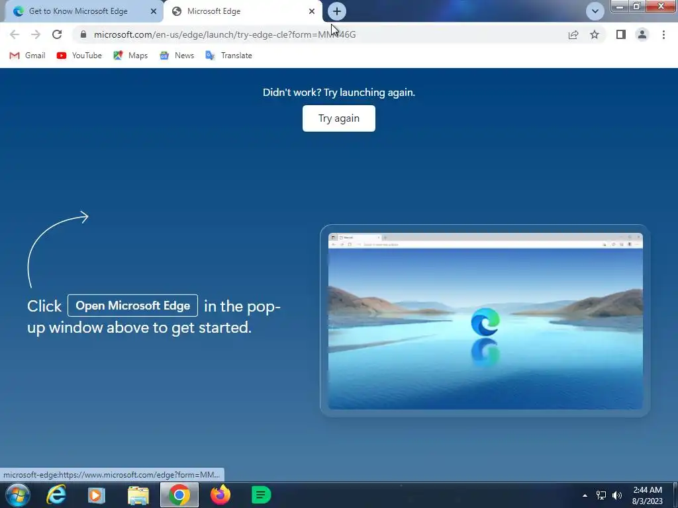
Task: View site information lock icon
Action: point(83,34)
